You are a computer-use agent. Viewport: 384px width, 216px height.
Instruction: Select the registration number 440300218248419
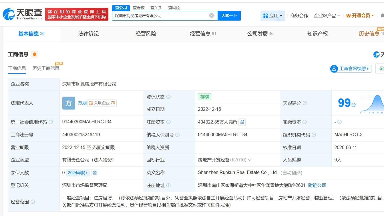(81, 135)
